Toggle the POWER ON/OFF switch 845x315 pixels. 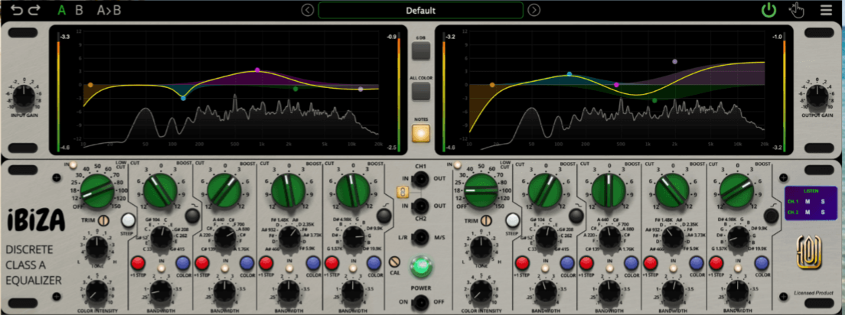(x=420, y=302)
